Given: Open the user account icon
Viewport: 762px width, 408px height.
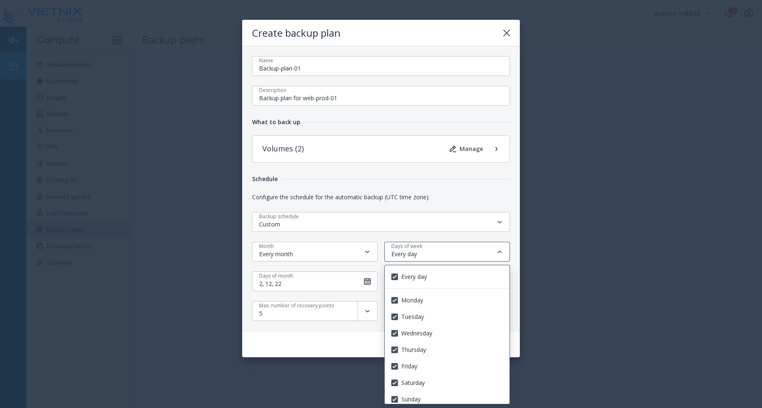Looking at the screenshot, I should click(x=748, y=13).
